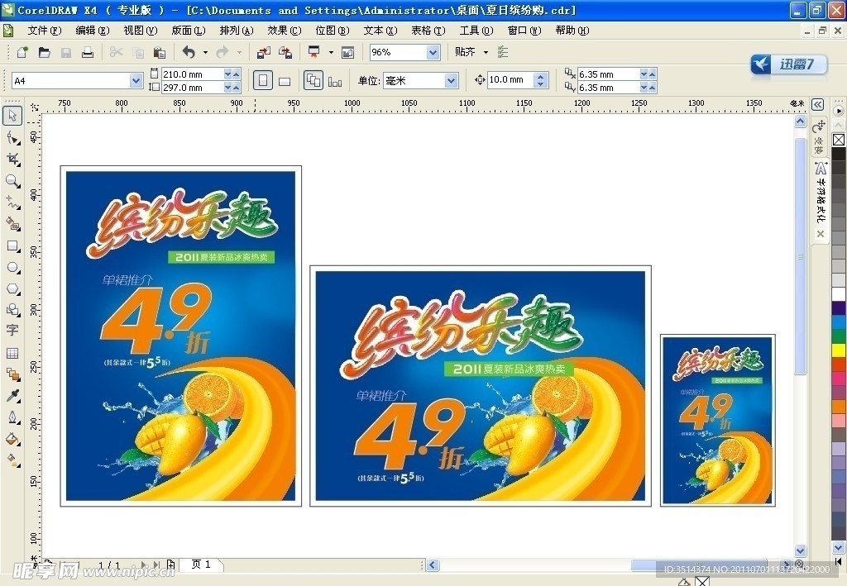
Task: Open the zoom level 96% dropdown
Action: click(433, 52)
